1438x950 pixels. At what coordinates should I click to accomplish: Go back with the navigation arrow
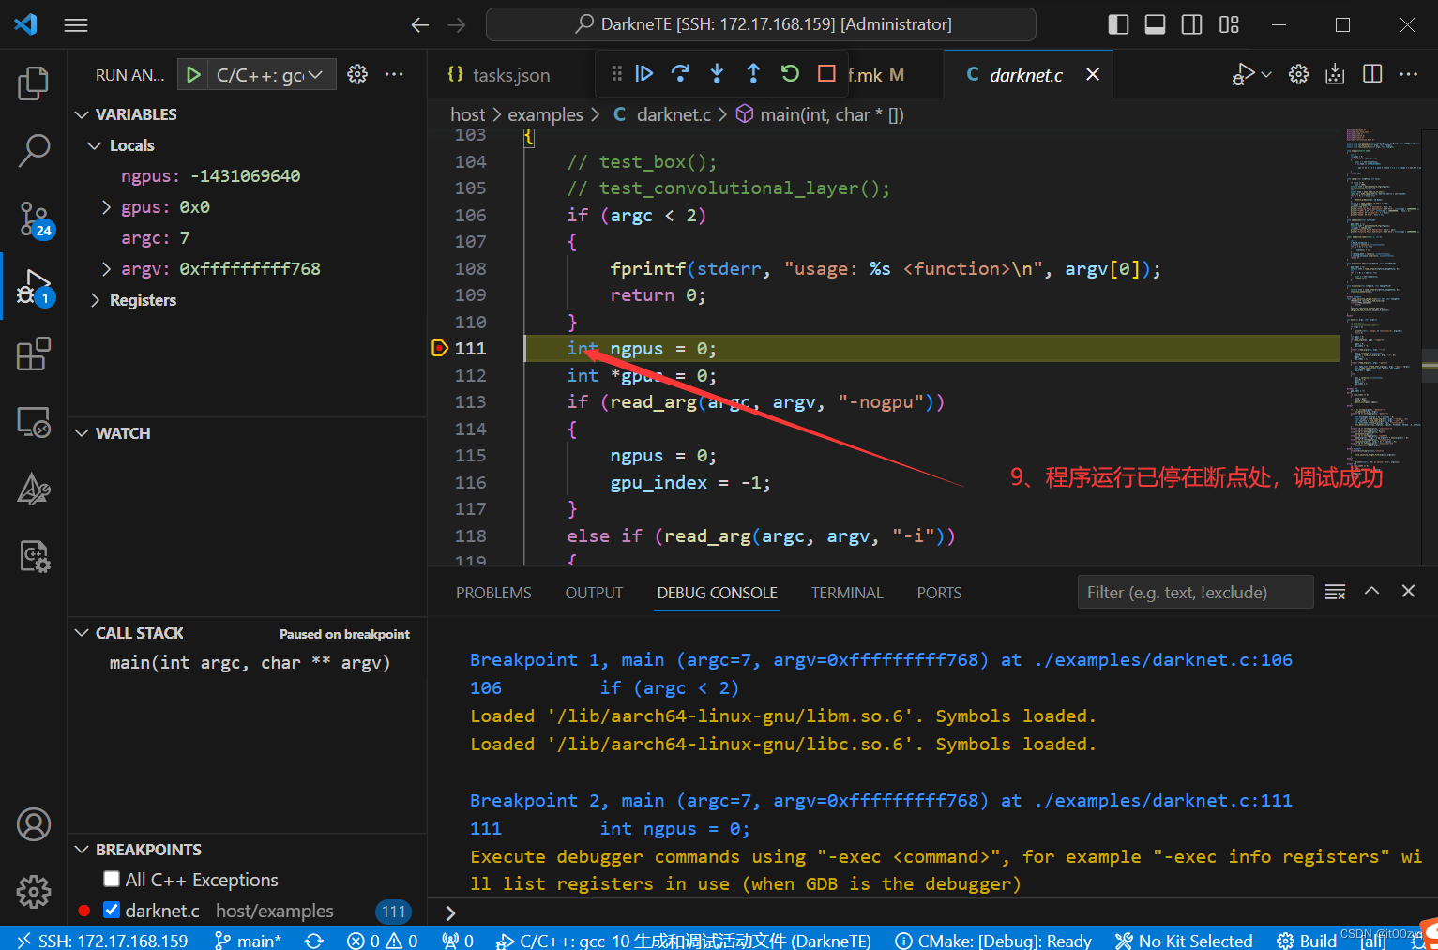(420, 25)
